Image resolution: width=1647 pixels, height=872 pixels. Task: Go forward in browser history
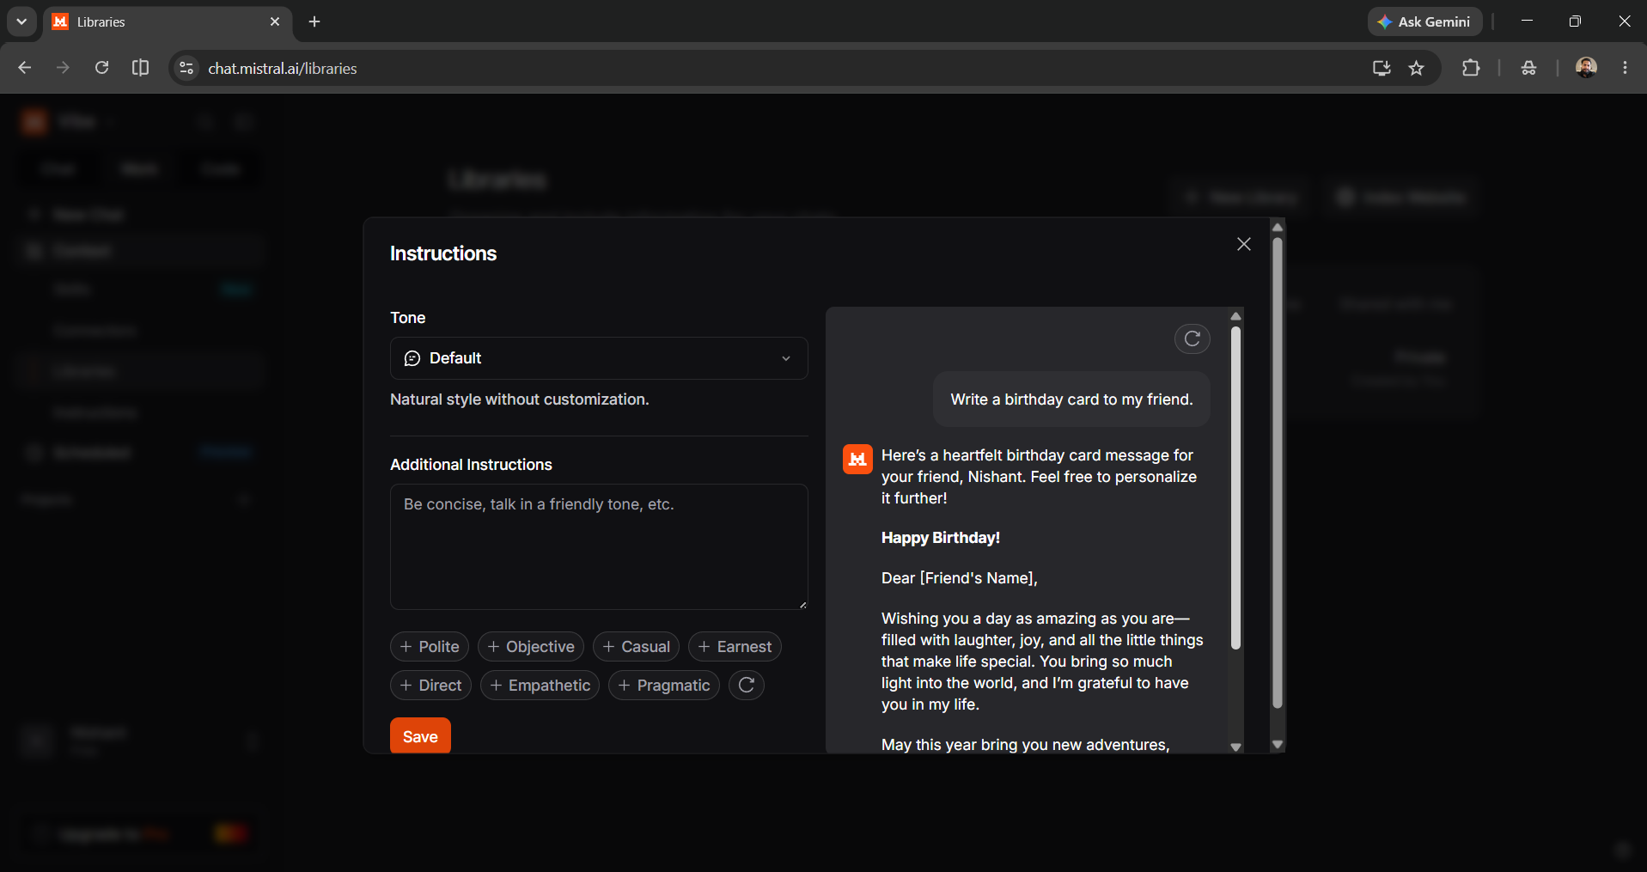tap(63, 68)
